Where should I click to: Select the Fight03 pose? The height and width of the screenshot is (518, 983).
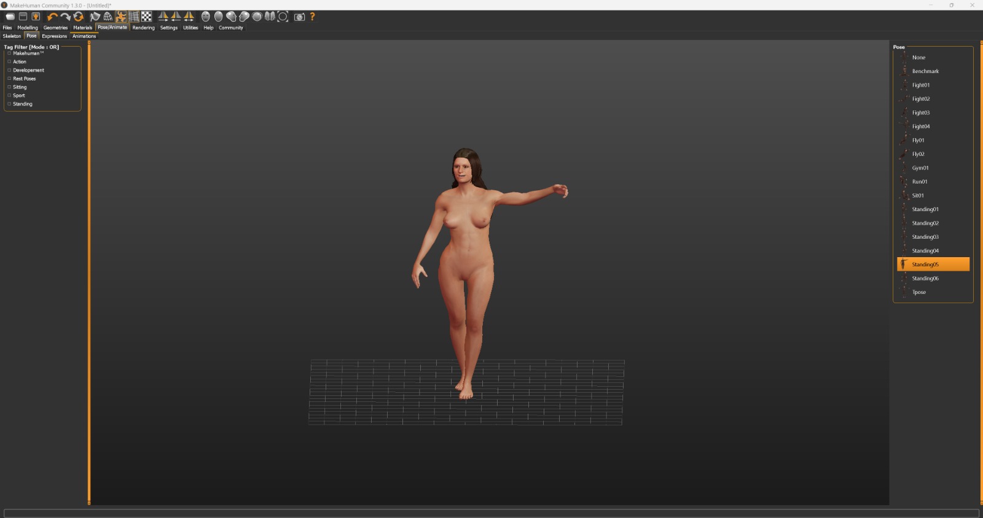pyautogui.click(x=920, y=113)
